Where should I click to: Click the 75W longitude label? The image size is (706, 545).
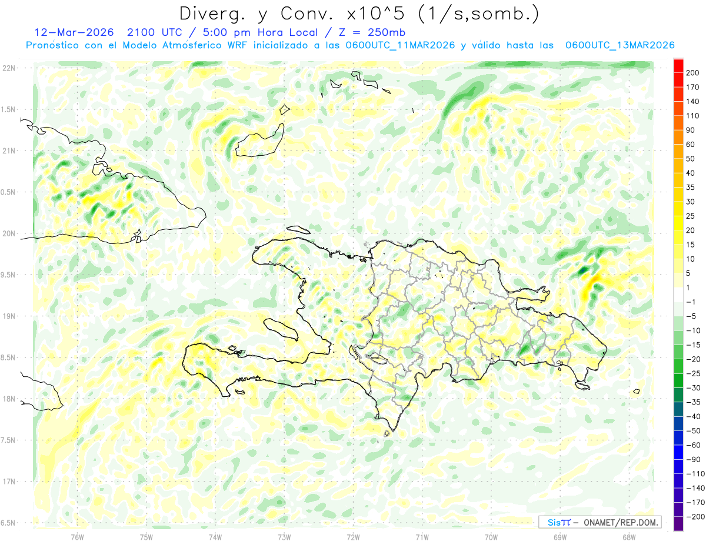[x=146, y=536]
